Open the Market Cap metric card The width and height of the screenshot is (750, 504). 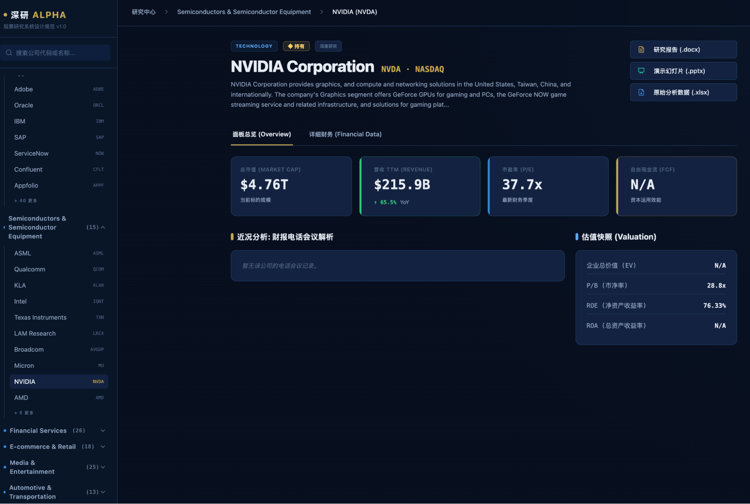pos(291,186)
